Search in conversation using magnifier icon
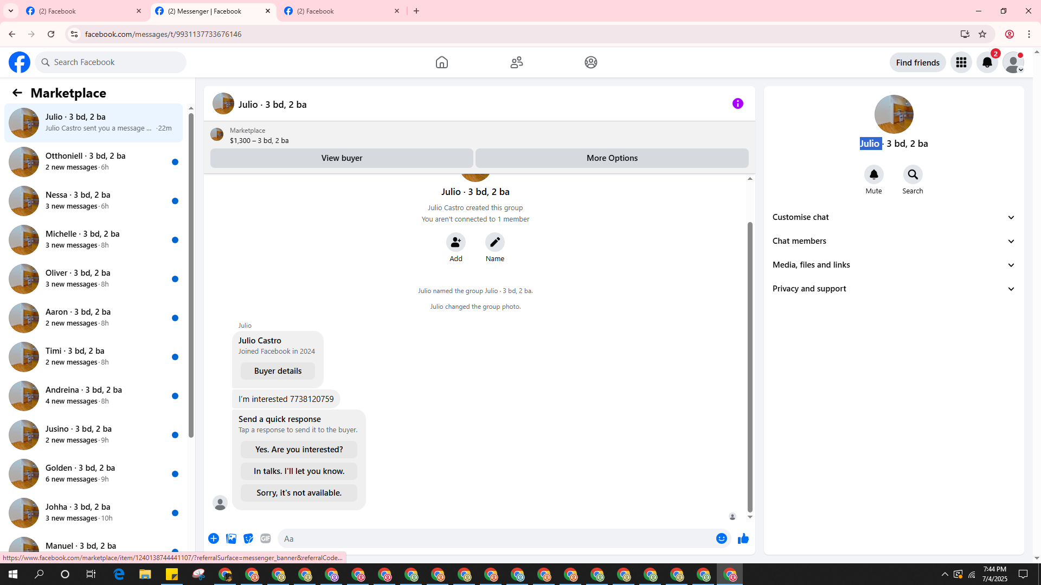 click(913, 175)
